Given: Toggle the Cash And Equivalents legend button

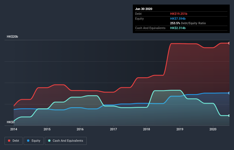Looking at the screenshot, I should (66, 141).
